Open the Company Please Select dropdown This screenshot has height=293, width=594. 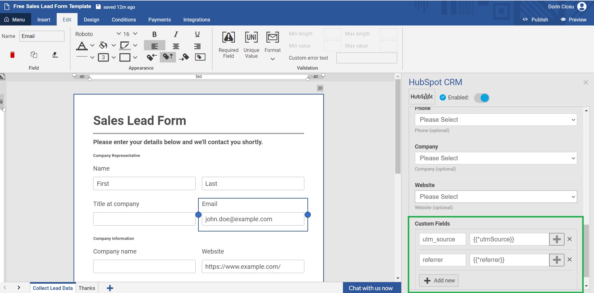[496, 158]
